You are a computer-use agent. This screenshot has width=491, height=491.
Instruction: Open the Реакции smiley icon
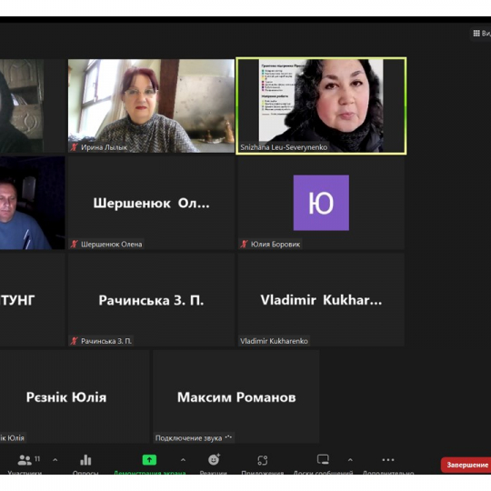(214, 459)
